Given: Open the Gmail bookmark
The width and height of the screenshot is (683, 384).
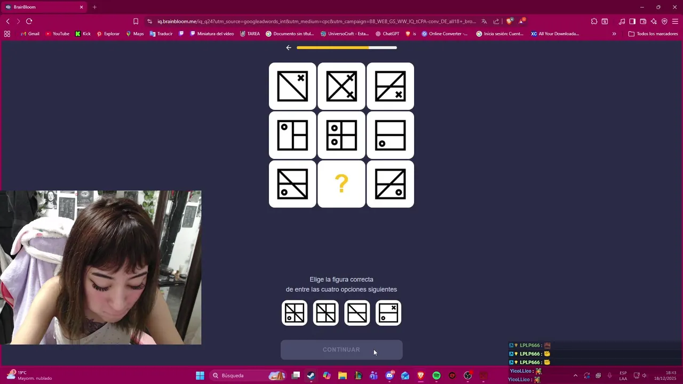Looking at the screenshot, I should [x=30, y=34].
